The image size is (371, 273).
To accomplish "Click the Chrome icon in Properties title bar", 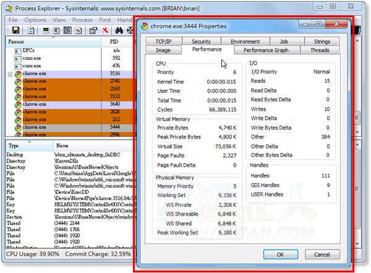I will click(144, 26).
